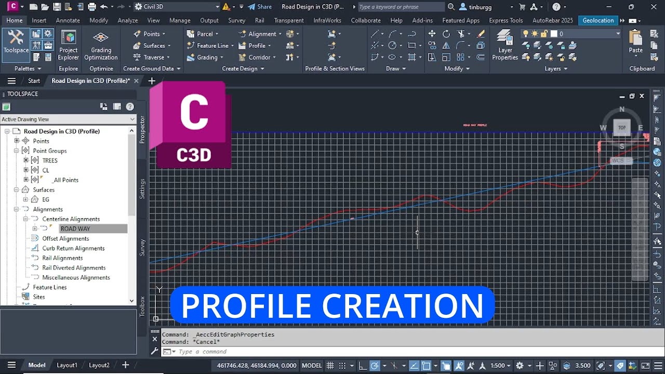Expand the EG surface node
The image size is (665, 374).
coord(25,199)
